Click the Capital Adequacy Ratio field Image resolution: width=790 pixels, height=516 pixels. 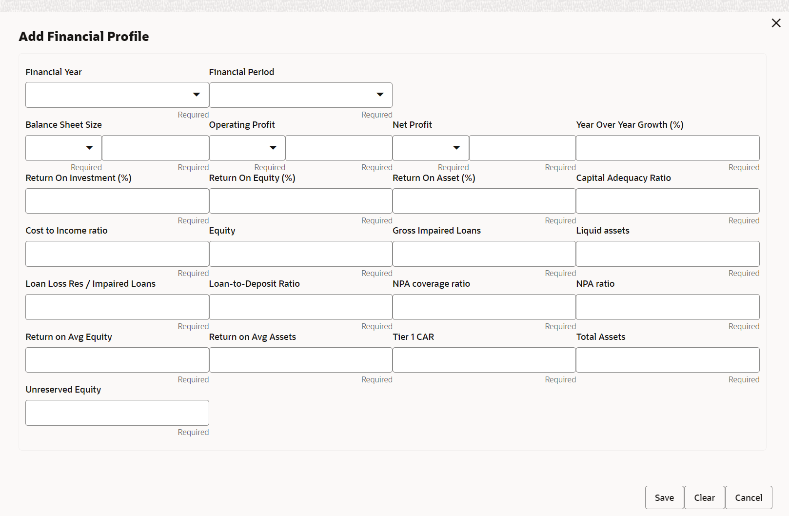point(668,201)
